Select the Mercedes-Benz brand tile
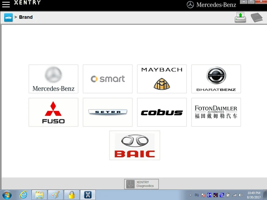Screen dimensions: 267x200 (x=53, y=79)
